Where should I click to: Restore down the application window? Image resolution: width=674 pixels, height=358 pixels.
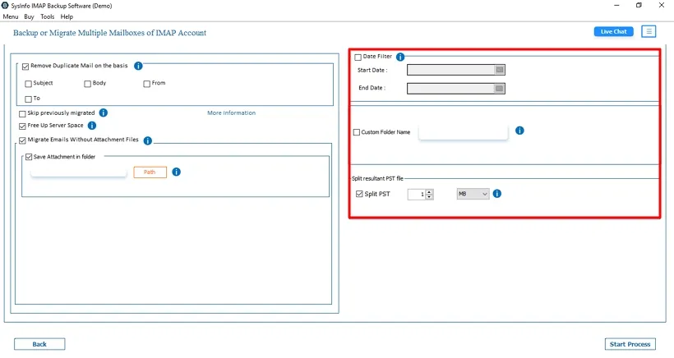(x=639, y=5)
